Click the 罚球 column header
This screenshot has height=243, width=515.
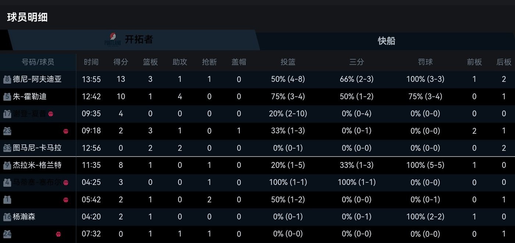pos(425,62)
